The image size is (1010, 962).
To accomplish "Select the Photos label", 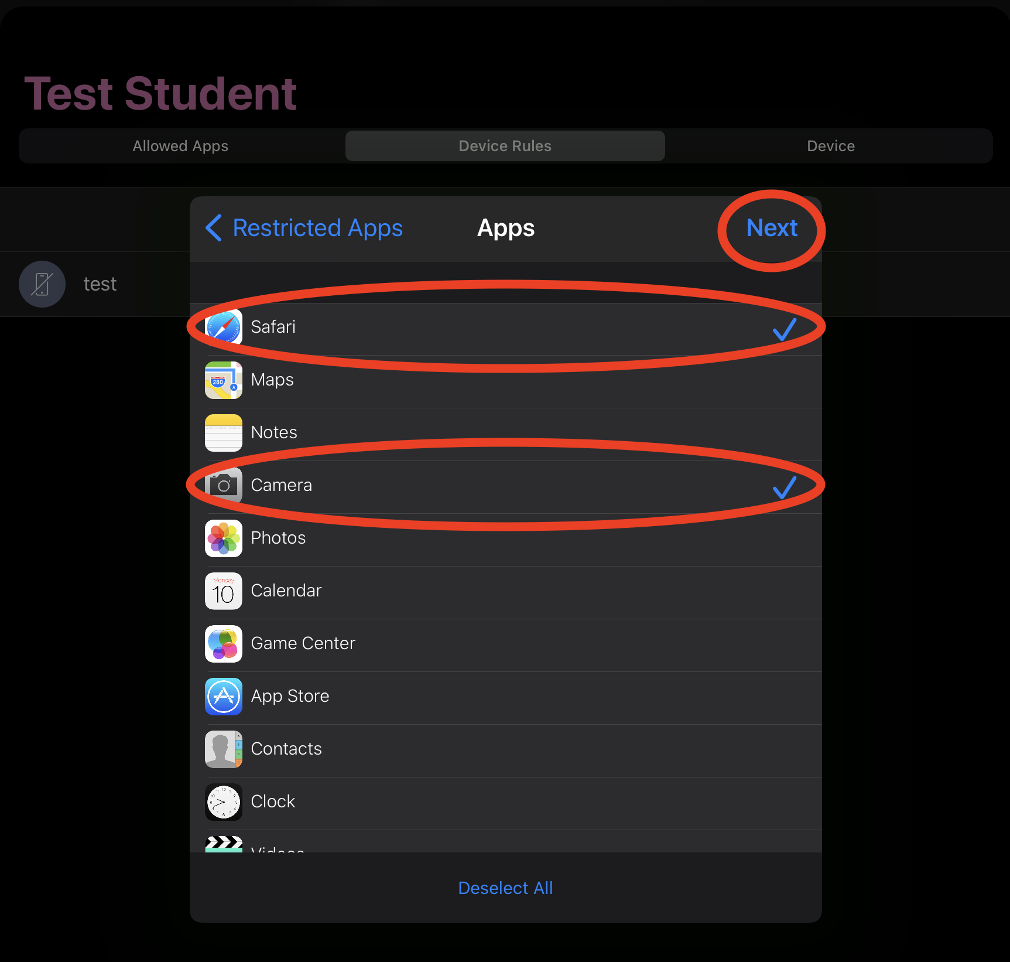I will coord(278,538).
